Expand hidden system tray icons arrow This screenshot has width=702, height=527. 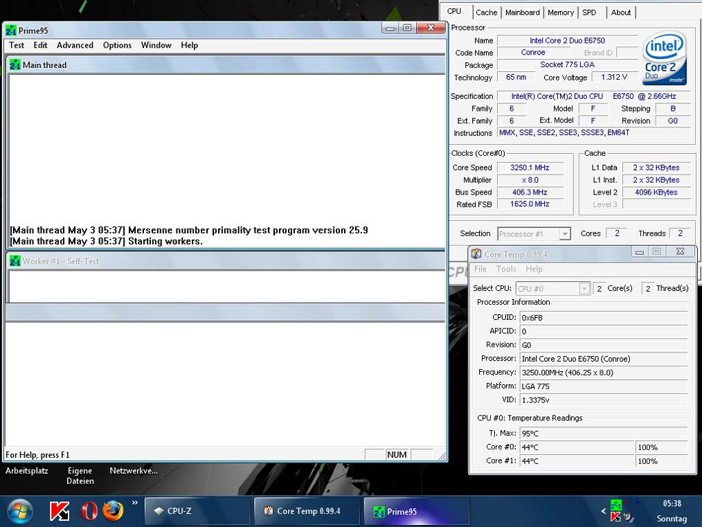coord(604,511)
